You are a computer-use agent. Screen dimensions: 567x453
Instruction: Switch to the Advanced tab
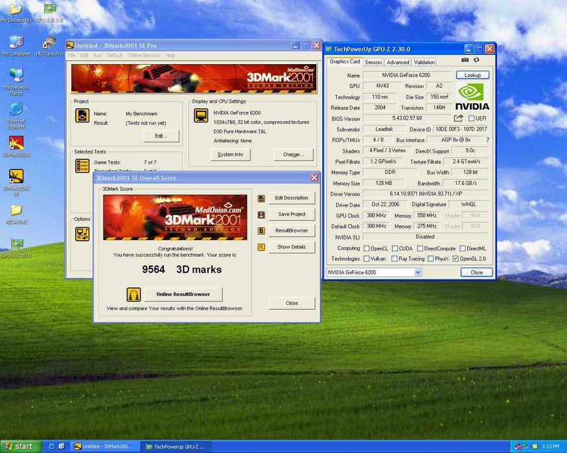[398, 62]
